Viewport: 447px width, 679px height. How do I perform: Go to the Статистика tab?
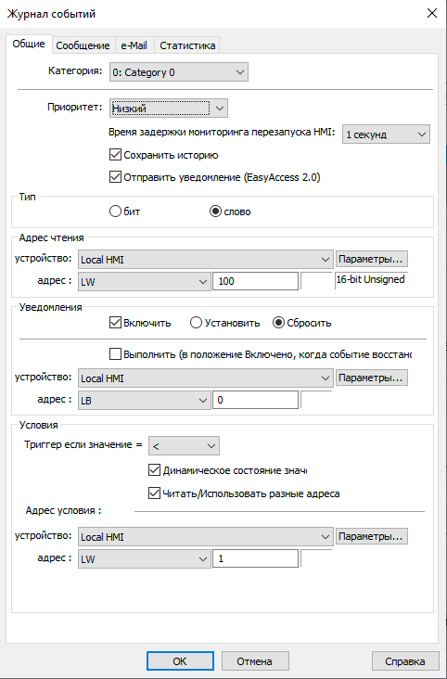pos(187,45)
